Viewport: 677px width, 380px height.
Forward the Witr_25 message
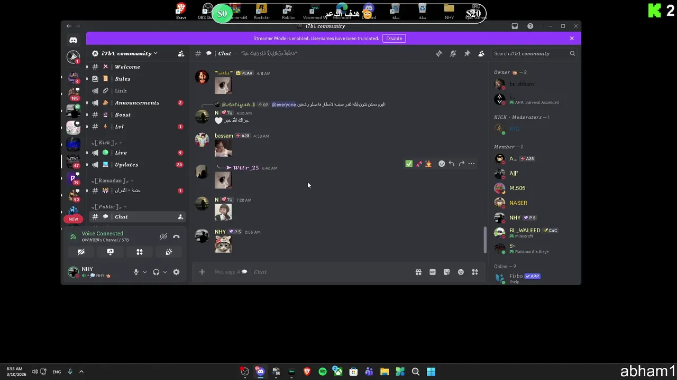[x=461, y=164]
